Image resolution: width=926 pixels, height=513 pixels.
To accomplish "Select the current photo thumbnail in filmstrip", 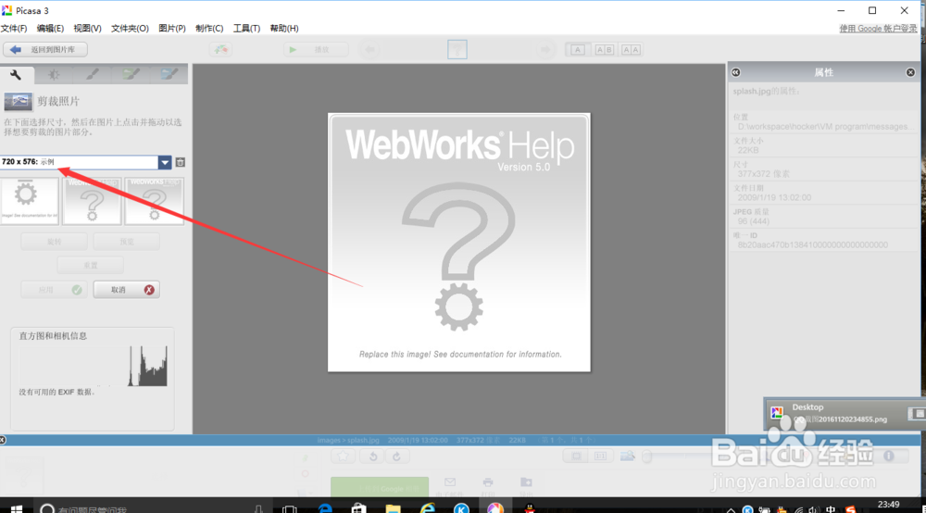I will [457, 50].
